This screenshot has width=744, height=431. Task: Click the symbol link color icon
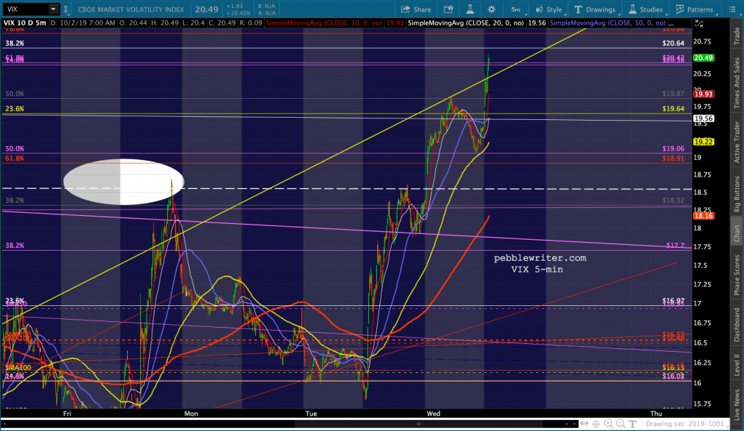[x=66, y=9]
